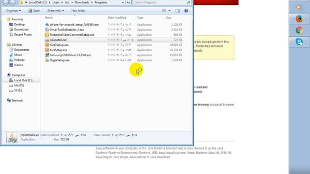Click tito in the address breadcrumb
This screenshot has width=310, height=174.
pyautogui.click(x=67, y=2)
